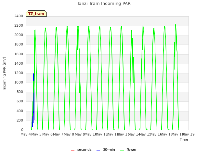The image size is (208, 156).
Task: Click the y-axis tick value 800
Action: (x=20, y=92)
